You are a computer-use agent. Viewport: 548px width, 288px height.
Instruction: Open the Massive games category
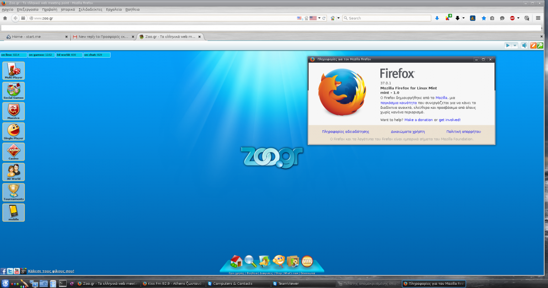pos(14,111)
